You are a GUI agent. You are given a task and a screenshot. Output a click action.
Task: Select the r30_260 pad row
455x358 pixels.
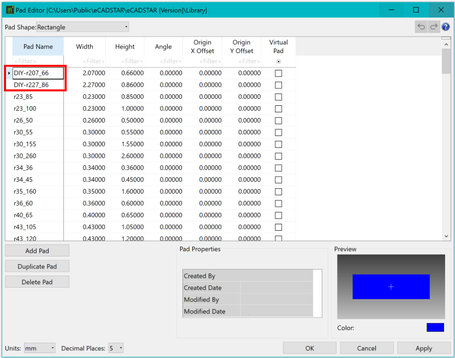(x=154, y=156)
